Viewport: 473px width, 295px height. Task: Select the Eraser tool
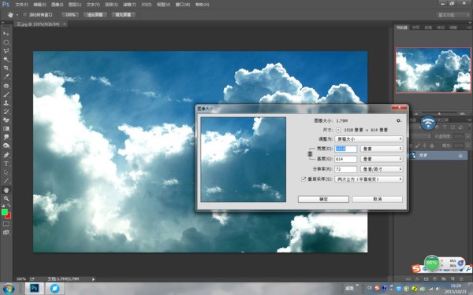pyautogui.click(x=6, y=120)
